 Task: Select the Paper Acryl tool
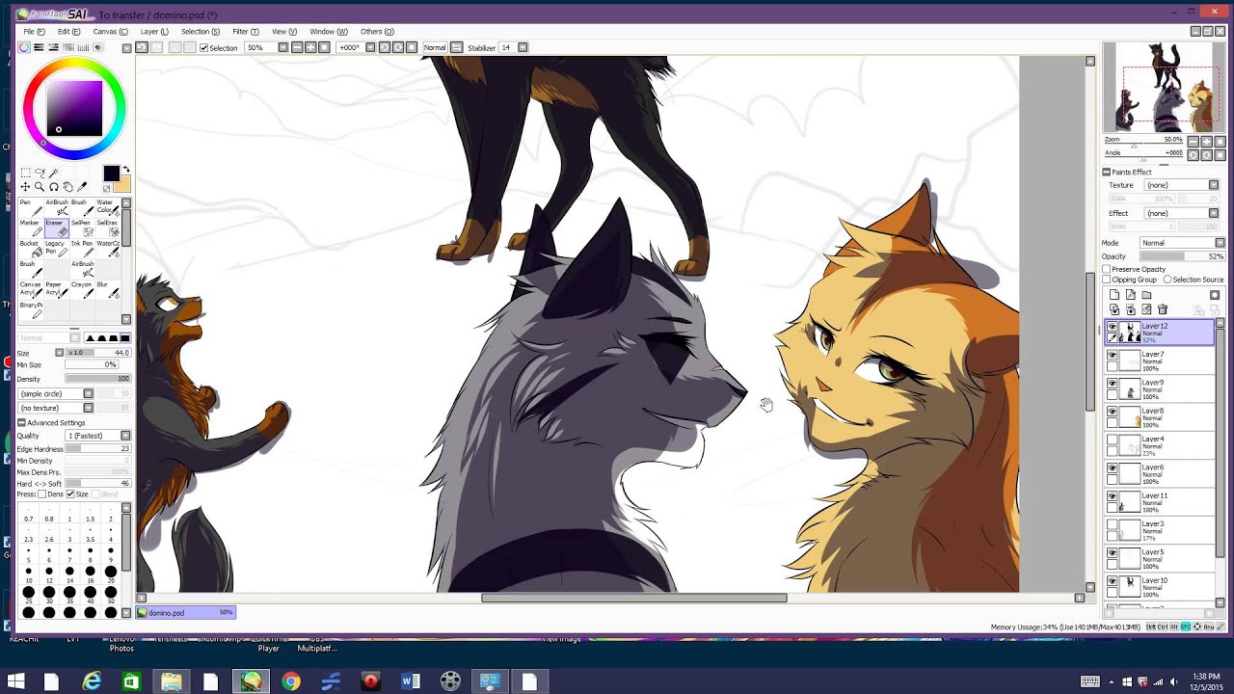click(x=57, y=289)
